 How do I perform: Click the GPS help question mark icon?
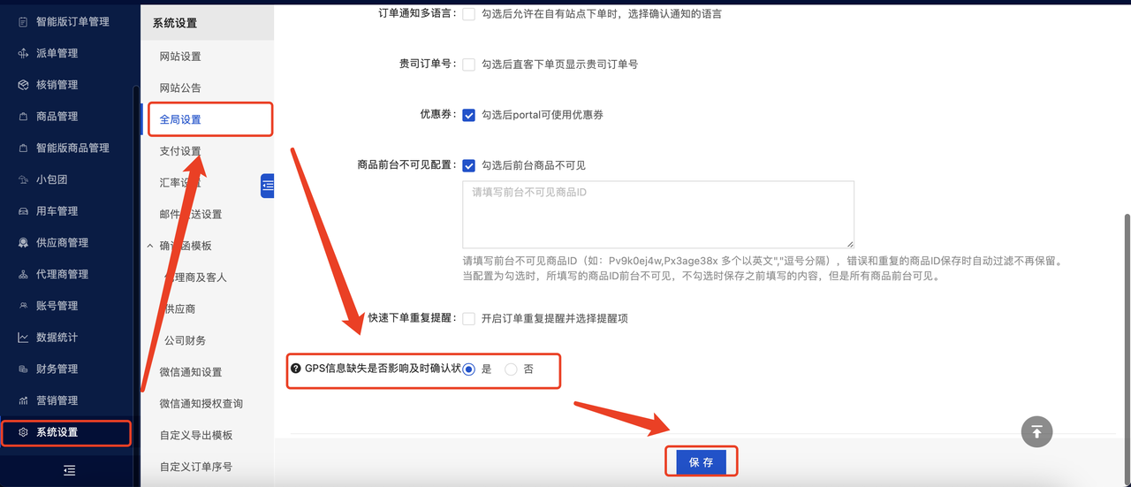[x=296, y=369]
